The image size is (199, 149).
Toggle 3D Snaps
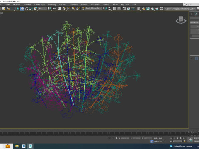point(64,9)
